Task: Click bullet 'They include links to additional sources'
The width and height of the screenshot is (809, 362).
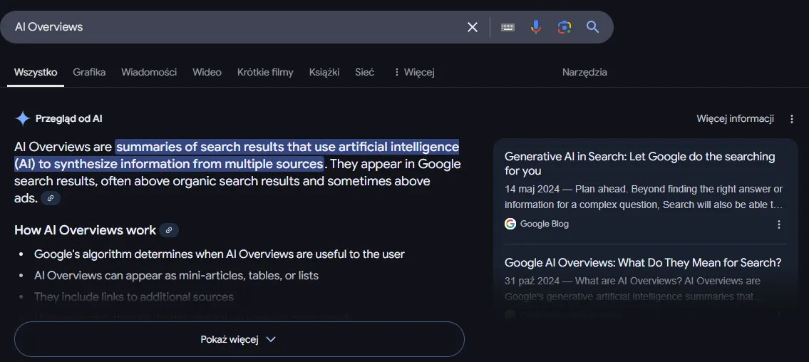Action: (x=133, y=297)
